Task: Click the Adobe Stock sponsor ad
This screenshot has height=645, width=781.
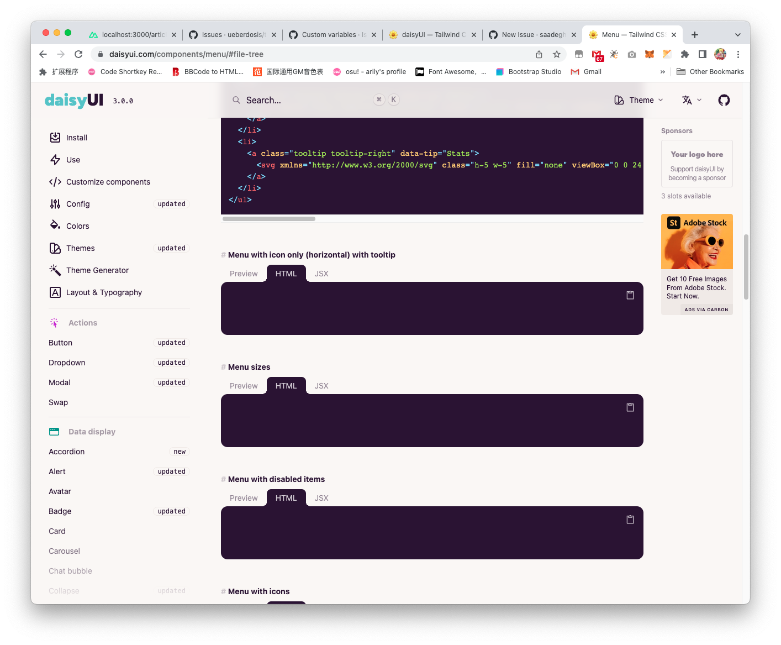Action: [696, 242]
